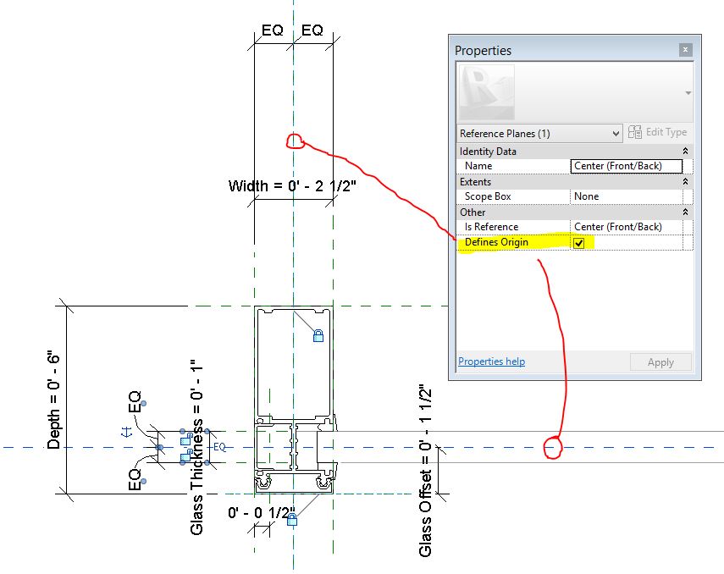The width and height of the screenshot is (724, 574).
Task: Close the Properties palette
Action: point(685,49)
